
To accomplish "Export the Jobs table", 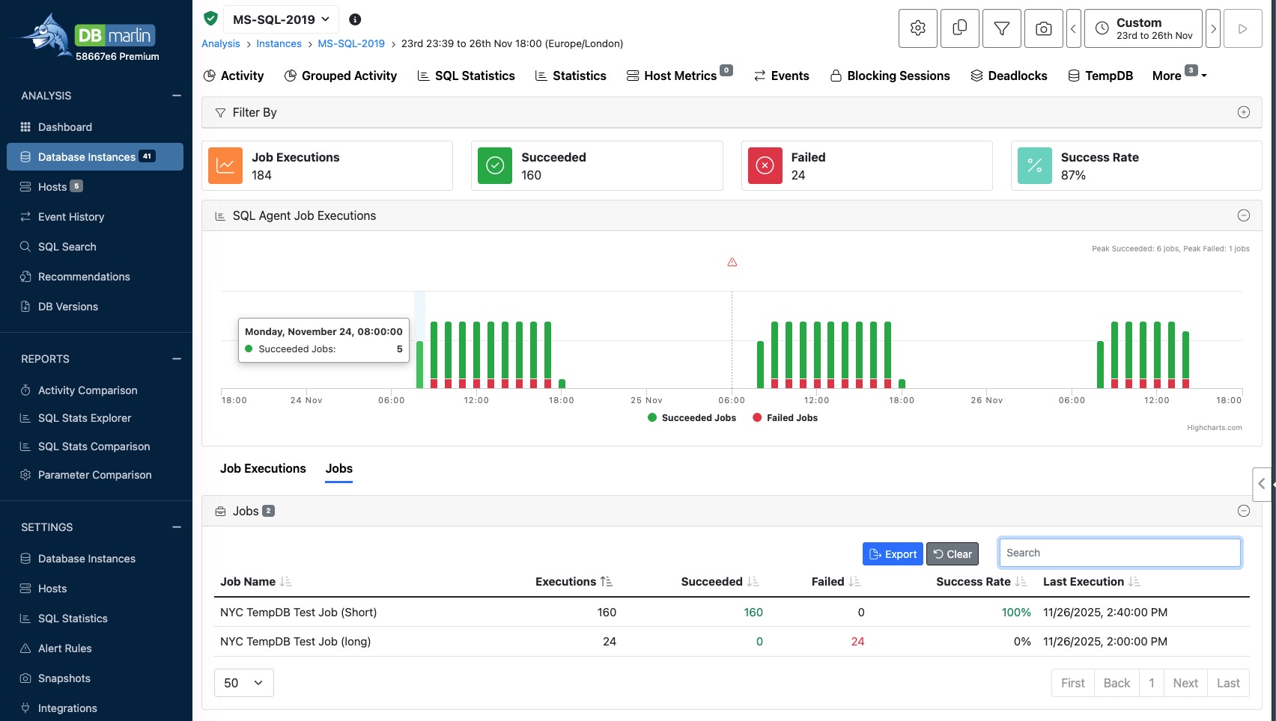I will coord(893,553).
